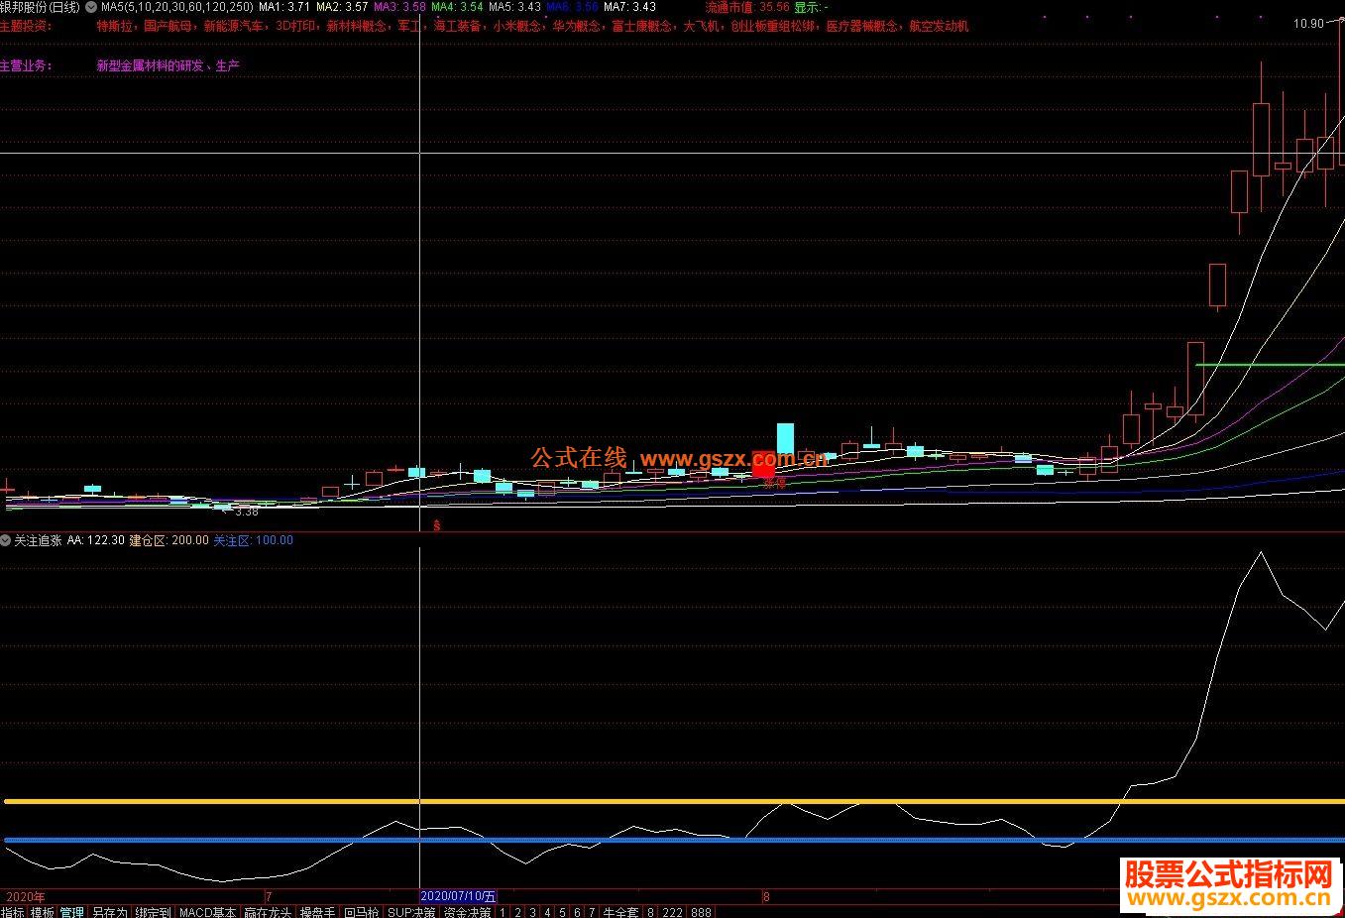Screen dimensions: 1345x918
Task: Select the tab labeled 222
Action: point(673,912)
